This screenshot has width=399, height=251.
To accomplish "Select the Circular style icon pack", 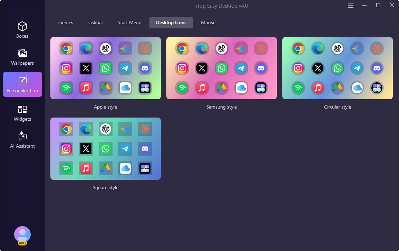I will 337,68.
